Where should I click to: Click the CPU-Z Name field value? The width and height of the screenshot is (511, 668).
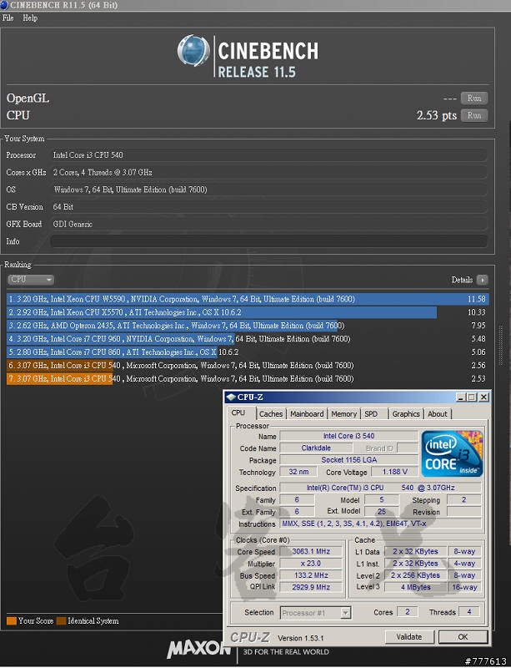349,436
